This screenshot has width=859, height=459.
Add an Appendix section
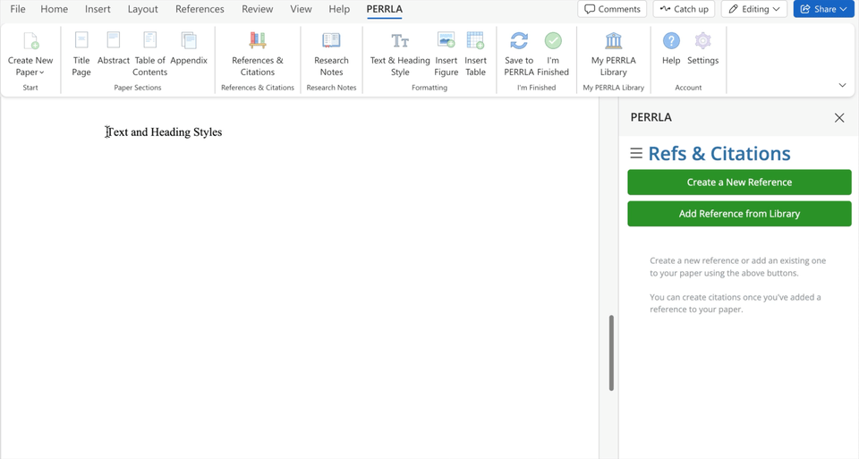click(189, 48)
